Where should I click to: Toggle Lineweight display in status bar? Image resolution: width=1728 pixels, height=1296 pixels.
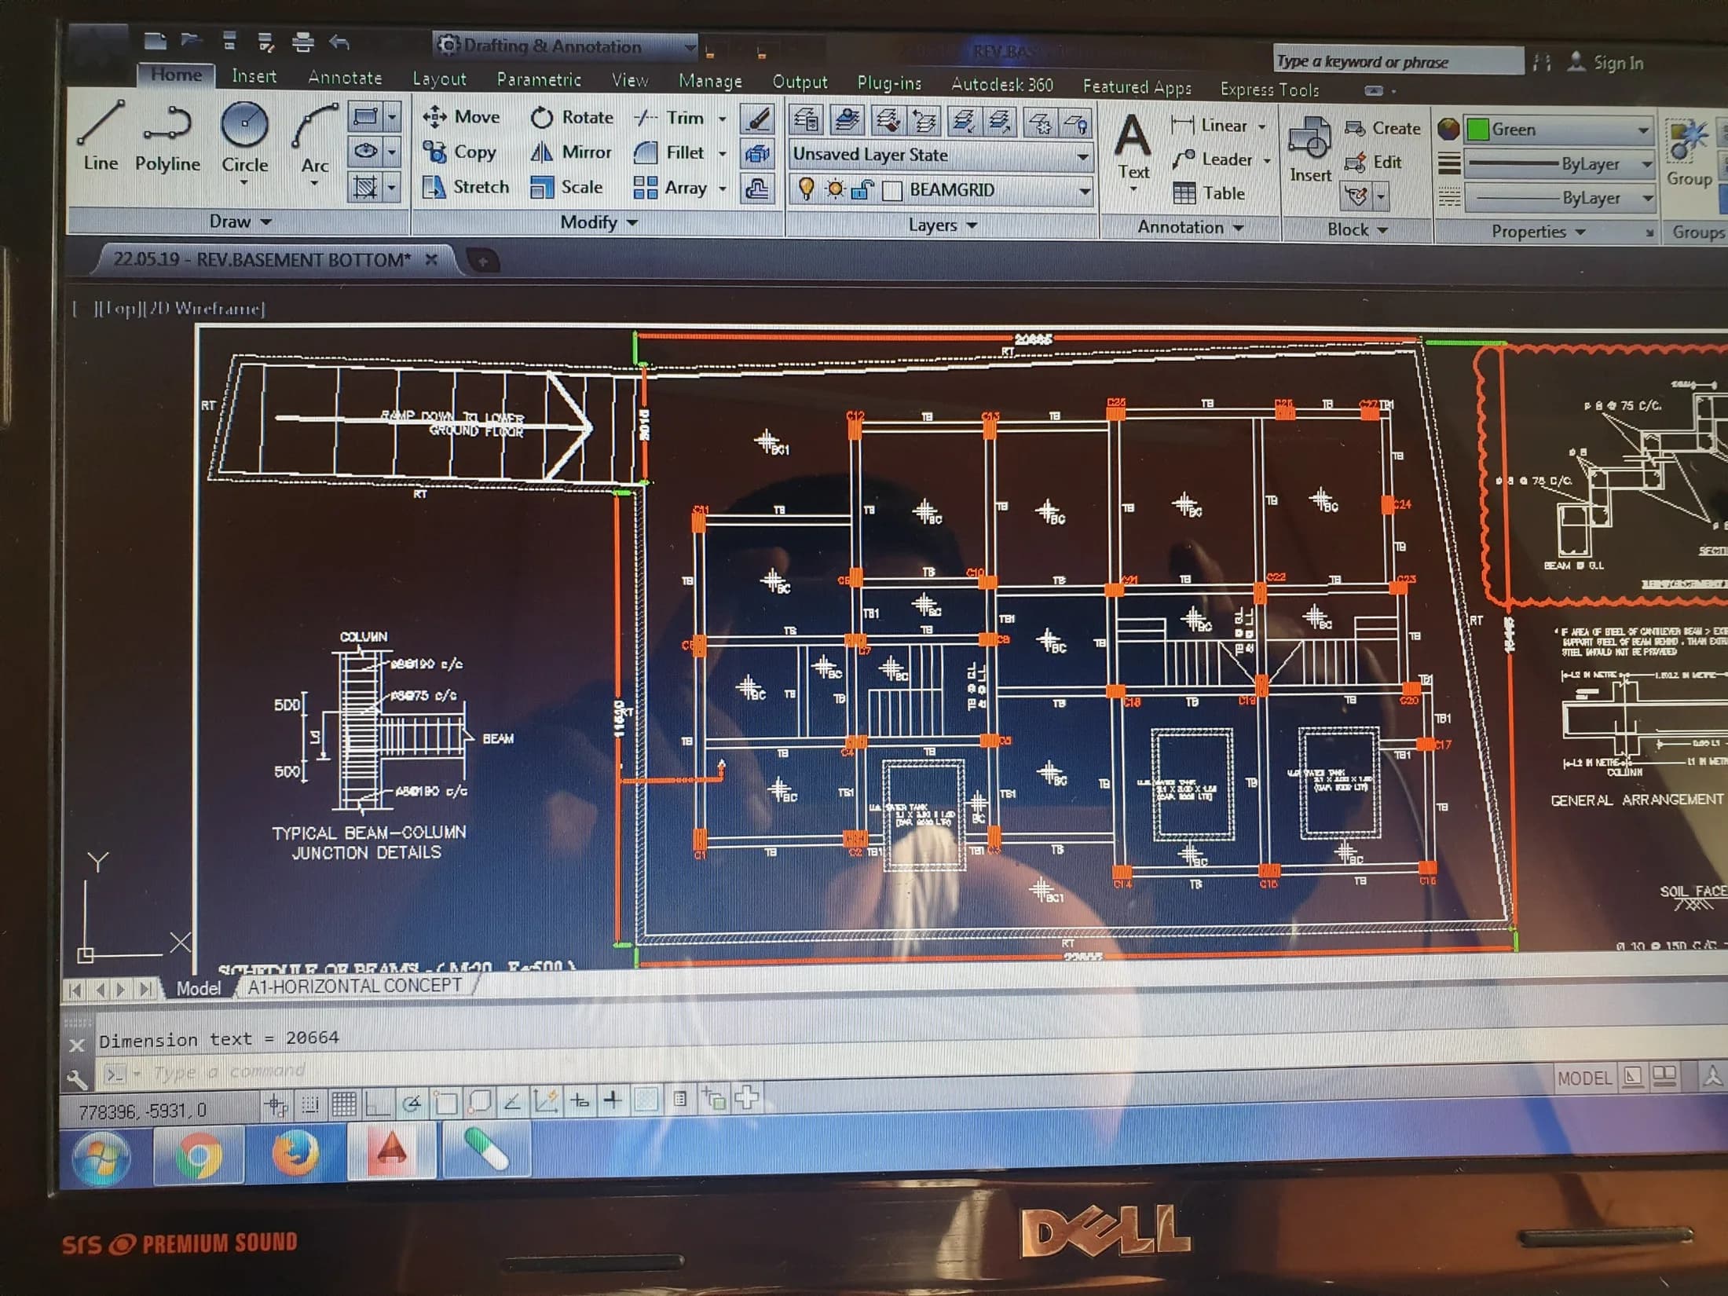tap(613, 1101)
